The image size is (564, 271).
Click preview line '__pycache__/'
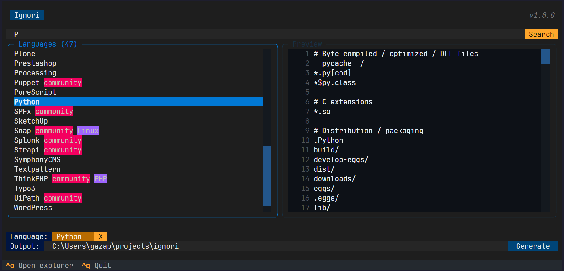[x=339, y=63]
